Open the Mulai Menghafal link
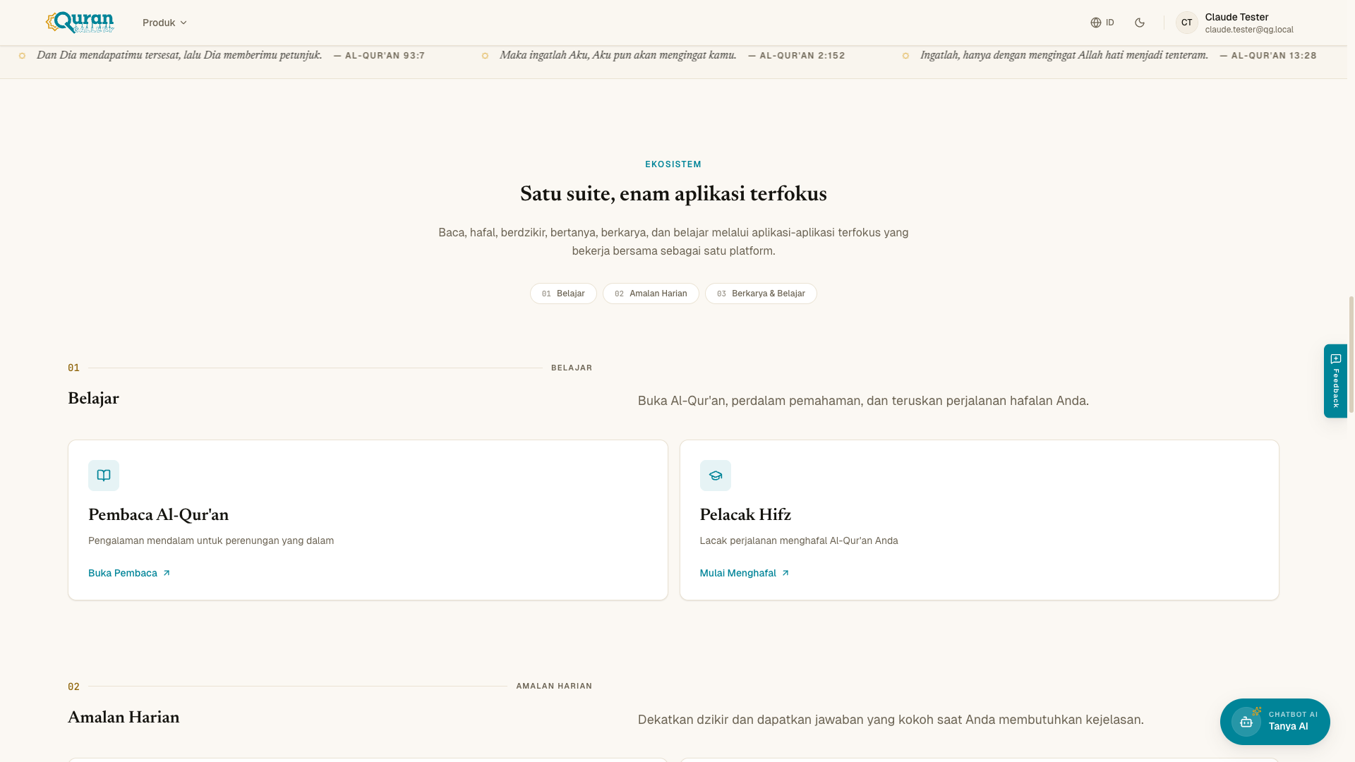The width and height of the screenshot is (1355, 762). pyautogui.click(x=745, y=573)
